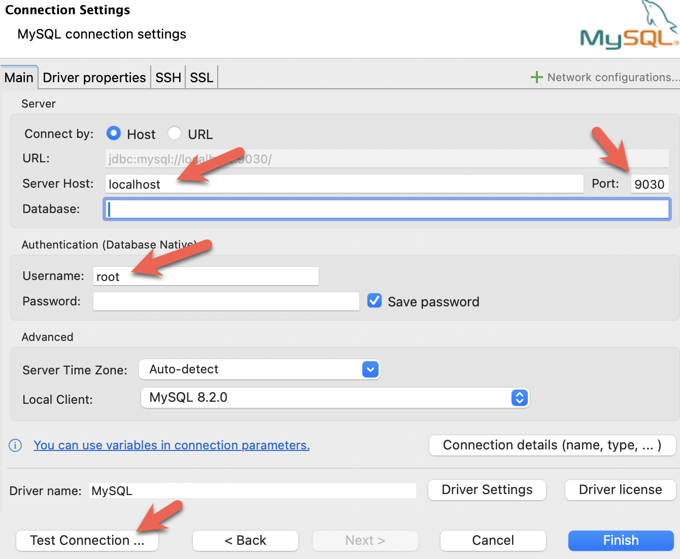Open Driver Settings
The width and height of the screenshot is (680, 559).
pyautogui.click(x=486, y=490)
